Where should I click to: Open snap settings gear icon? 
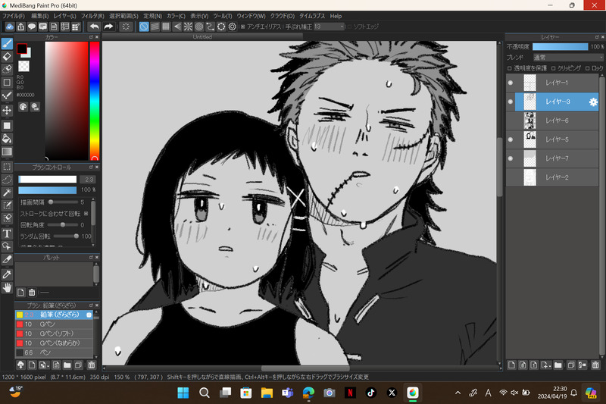point(233,27)
